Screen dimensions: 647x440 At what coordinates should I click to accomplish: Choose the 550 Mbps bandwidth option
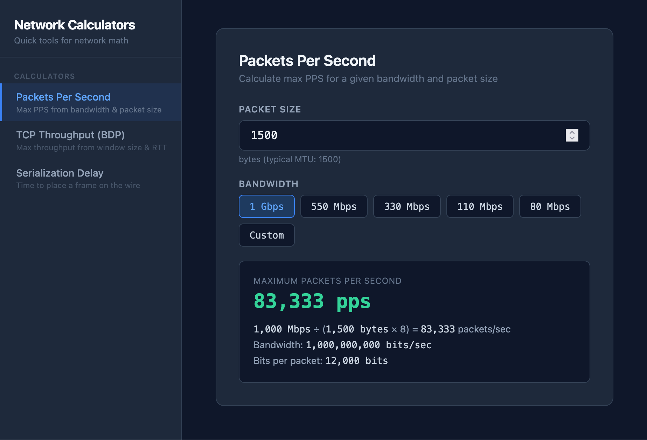tap(334, 206)
